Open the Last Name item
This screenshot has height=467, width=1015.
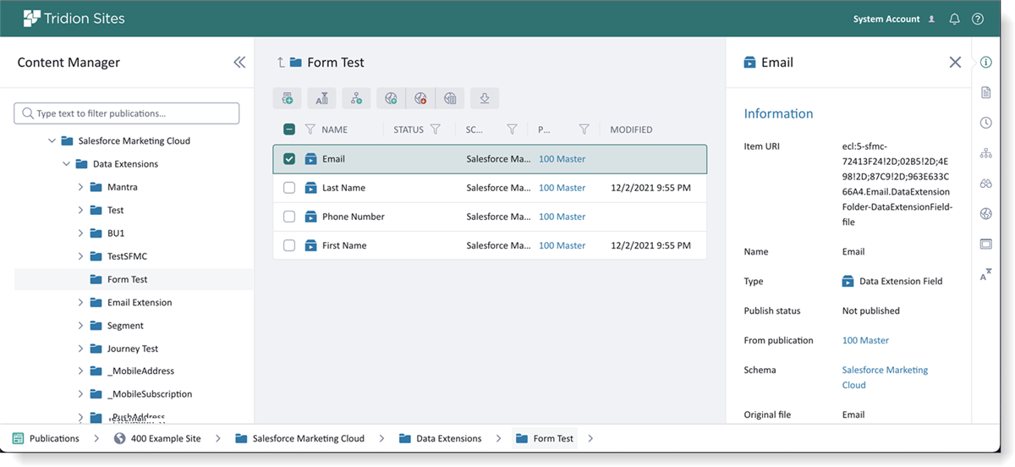343,188
